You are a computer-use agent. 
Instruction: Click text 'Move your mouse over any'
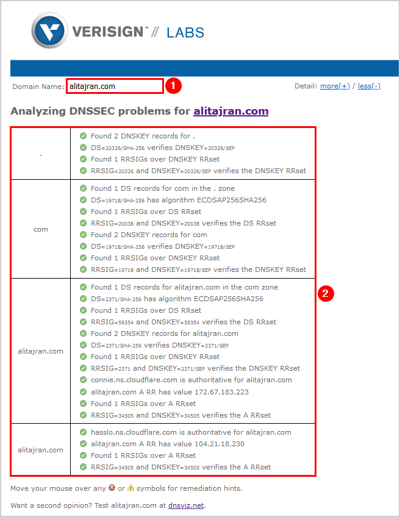click(x=58, y=488)
